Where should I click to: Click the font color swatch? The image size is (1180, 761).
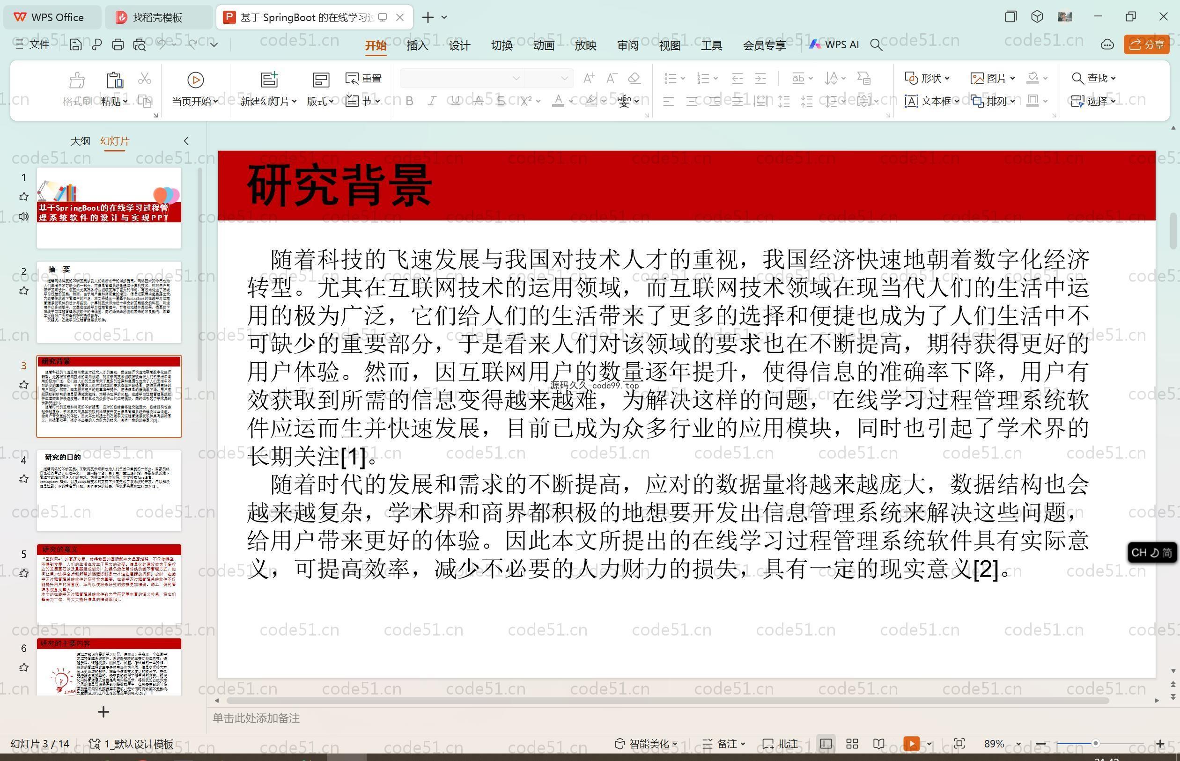[558, 101]
